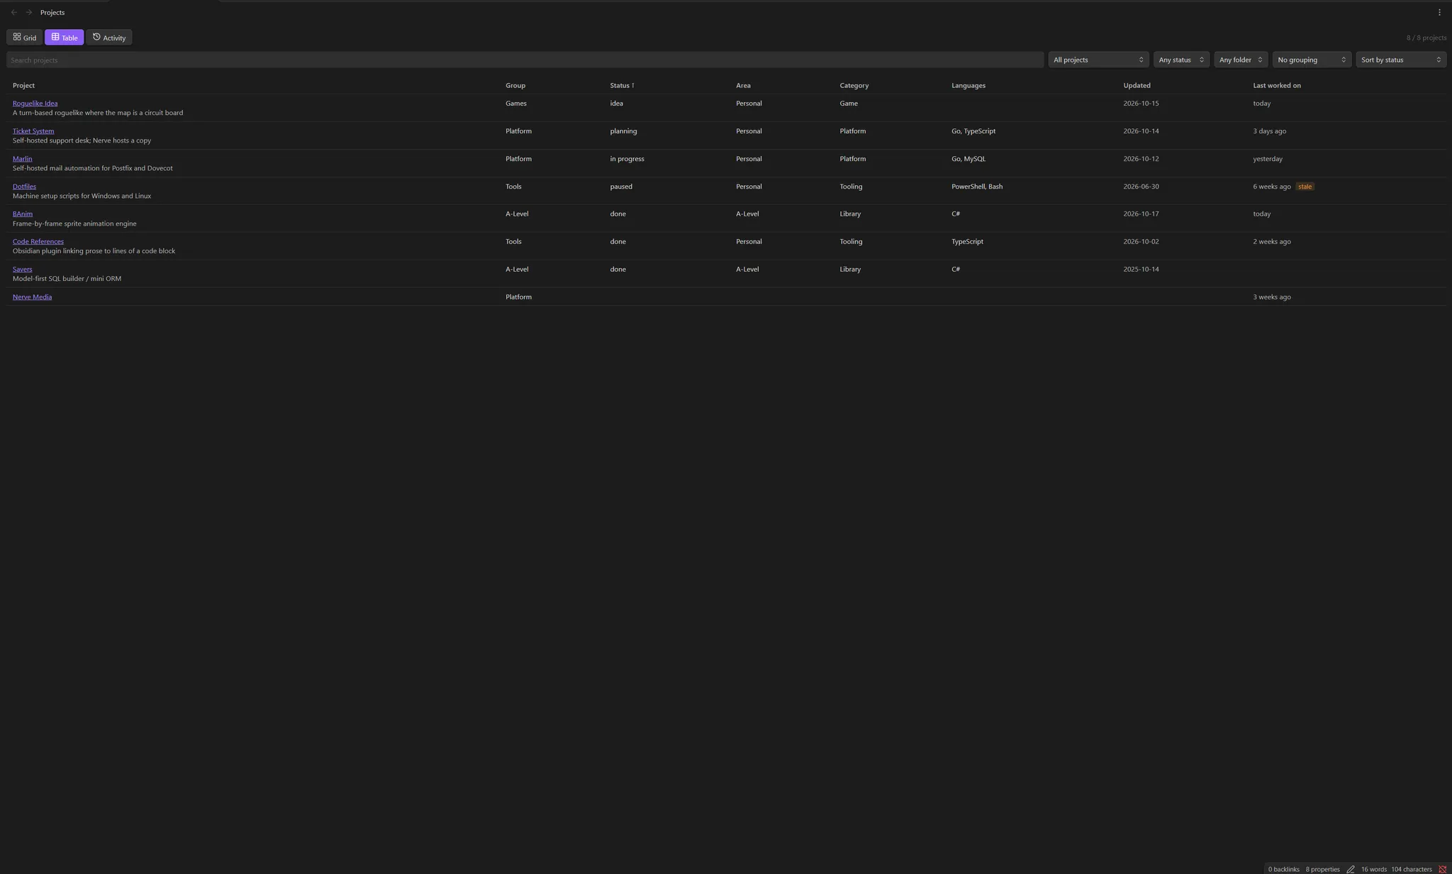
Task: Sort by the Group column header
Action: pos(515,86)
